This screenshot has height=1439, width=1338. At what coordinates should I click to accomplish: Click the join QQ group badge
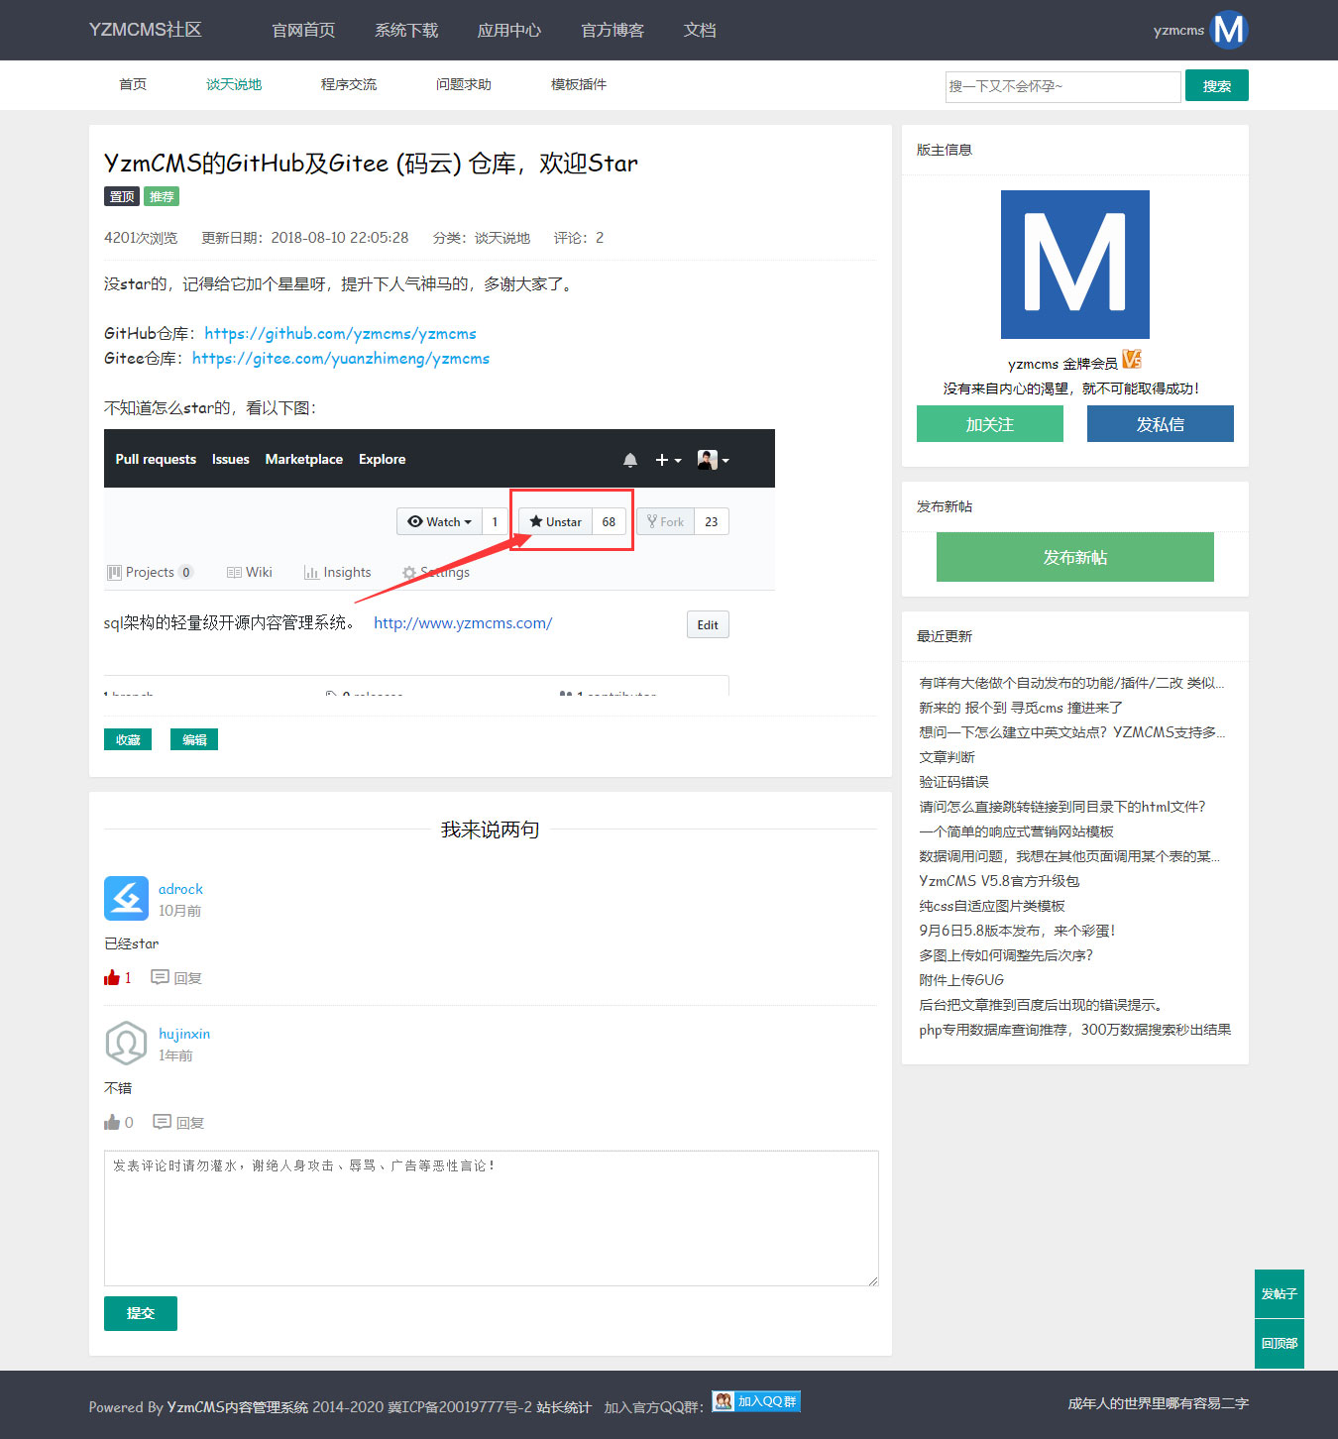coord(756,1401)
